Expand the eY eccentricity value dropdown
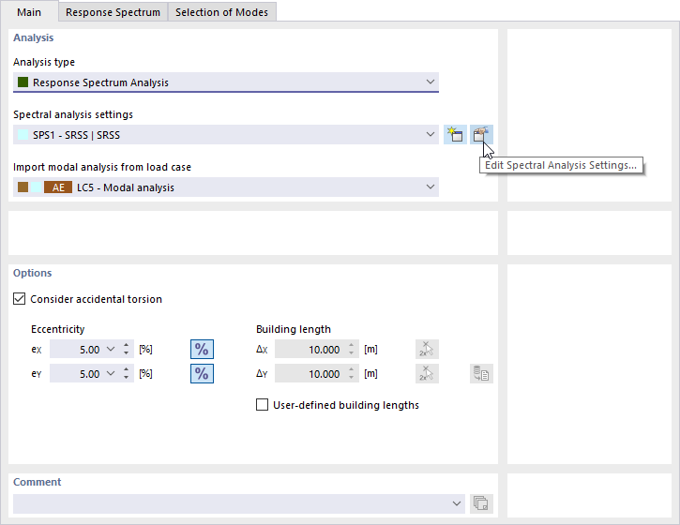The width and height of the screenshot is (680, 525). point(111,374)
